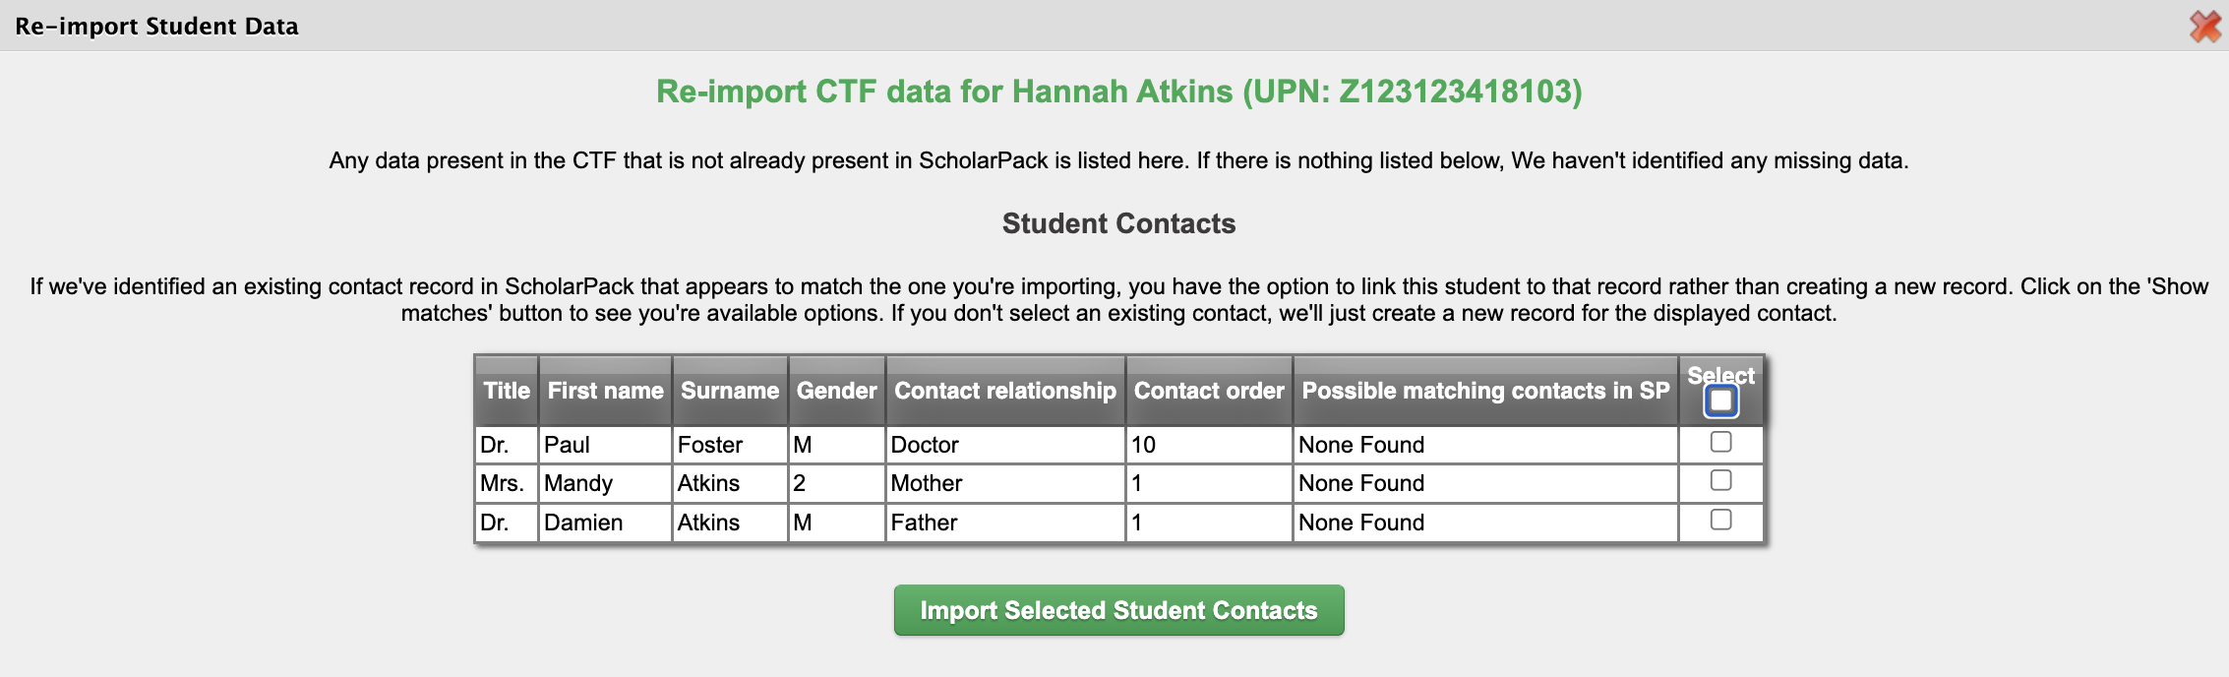
Task: Click the Title column header
Action: pyautogui.click(x=507, y=391)
